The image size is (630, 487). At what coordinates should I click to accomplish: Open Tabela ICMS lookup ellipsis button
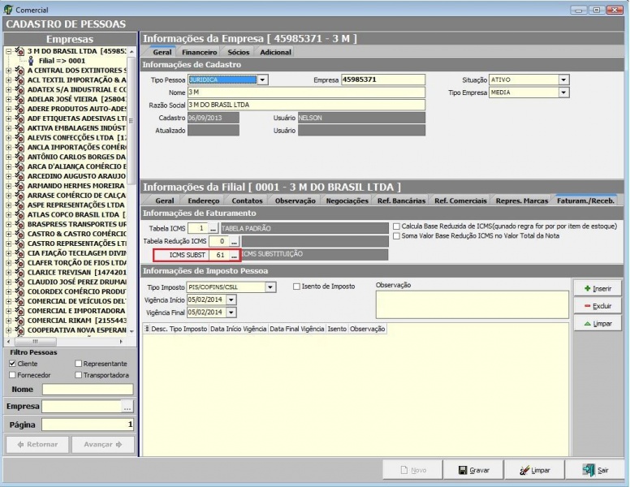click(x=214, y=228)
